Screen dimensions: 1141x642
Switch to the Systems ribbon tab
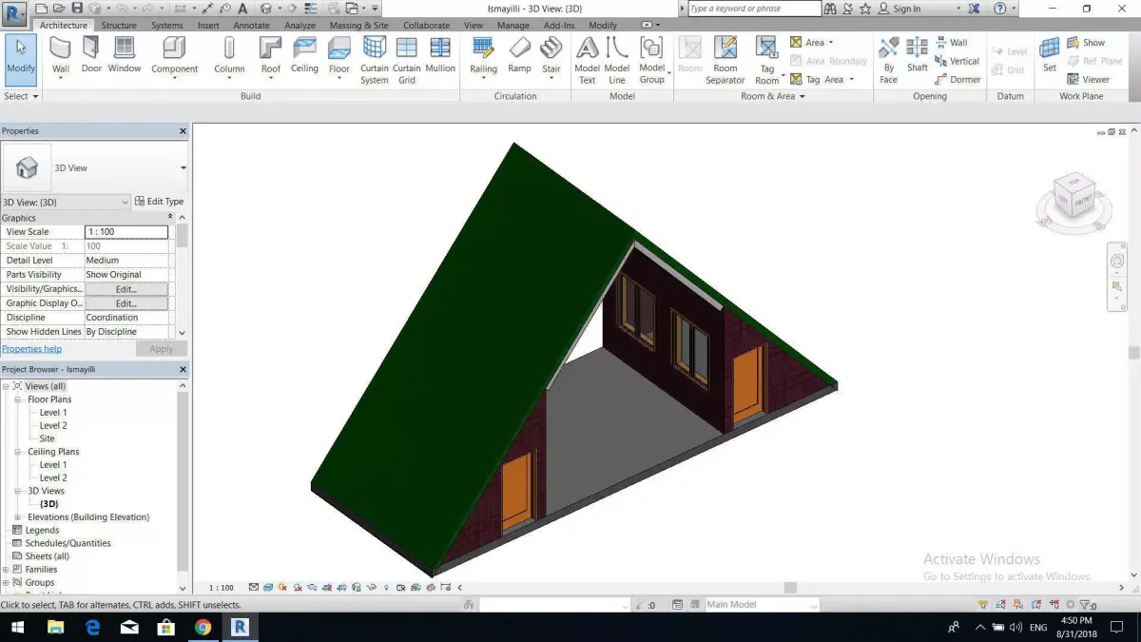click(167, 26)
